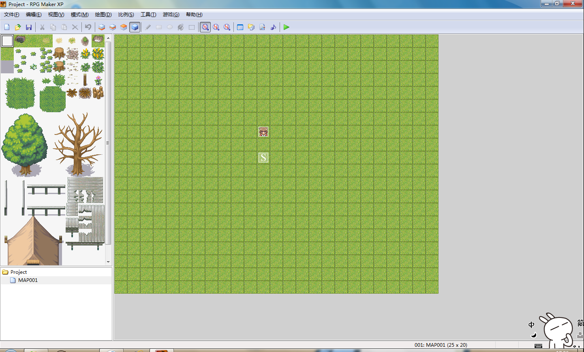Open the Database table icon

tap(240, 27)
